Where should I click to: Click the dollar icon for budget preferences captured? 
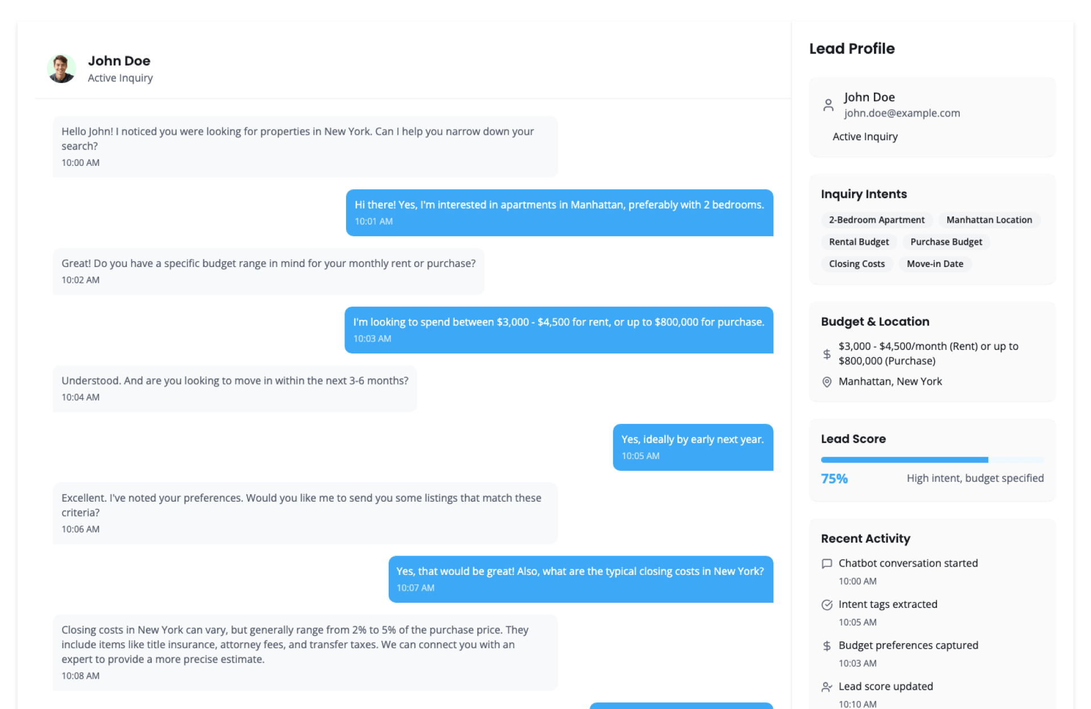click(x=827, y=646)
